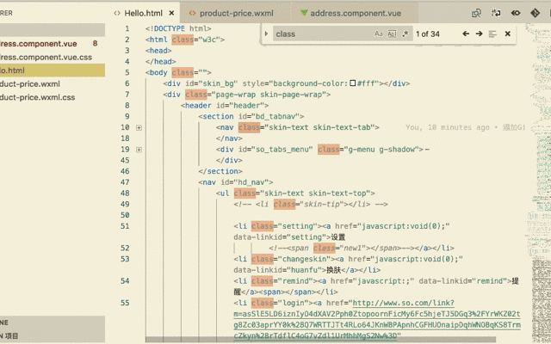Select Hello.html in the explorer list

coord(53,71)
